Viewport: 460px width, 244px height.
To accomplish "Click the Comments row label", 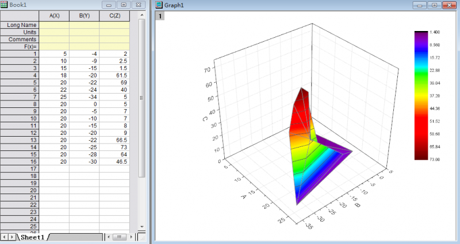I will (20, 39).
